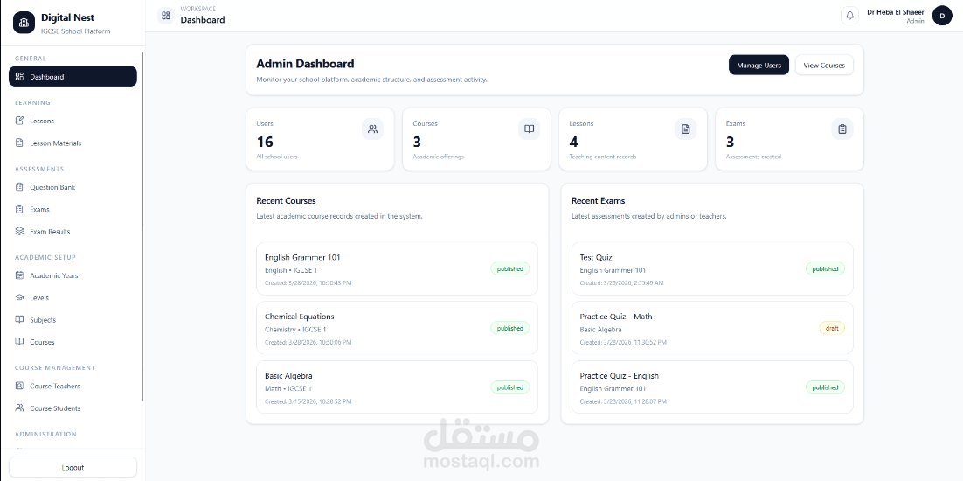963x481 pixels.
Task: Click the 'Teaching content records' caption
Action: pos(602,157)
